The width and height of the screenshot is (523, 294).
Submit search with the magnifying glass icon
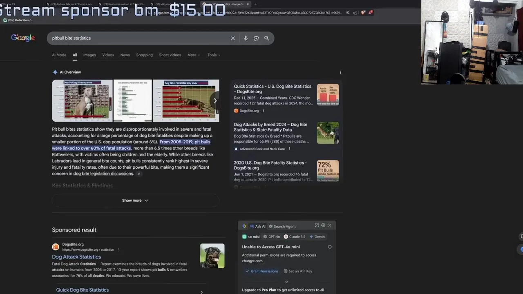[x=266, y=38]
